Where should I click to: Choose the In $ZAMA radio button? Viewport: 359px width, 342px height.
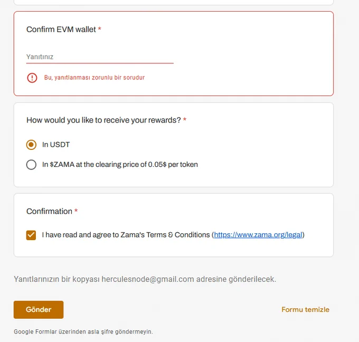pyautogui.click(x=31, y=165)
